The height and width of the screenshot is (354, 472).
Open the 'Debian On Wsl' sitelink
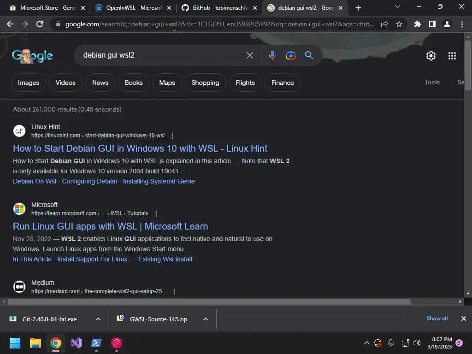click(x=35, y=181)
